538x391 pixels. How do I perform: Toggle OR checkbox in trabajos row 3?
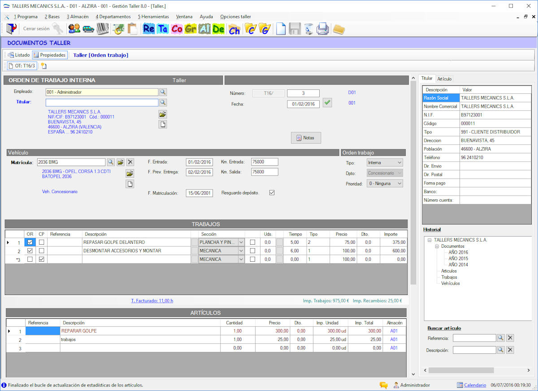30,259
